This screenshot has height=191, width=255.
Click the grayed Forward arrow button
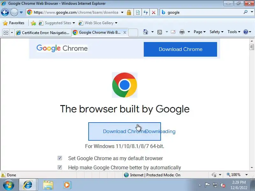click(14, 12)
